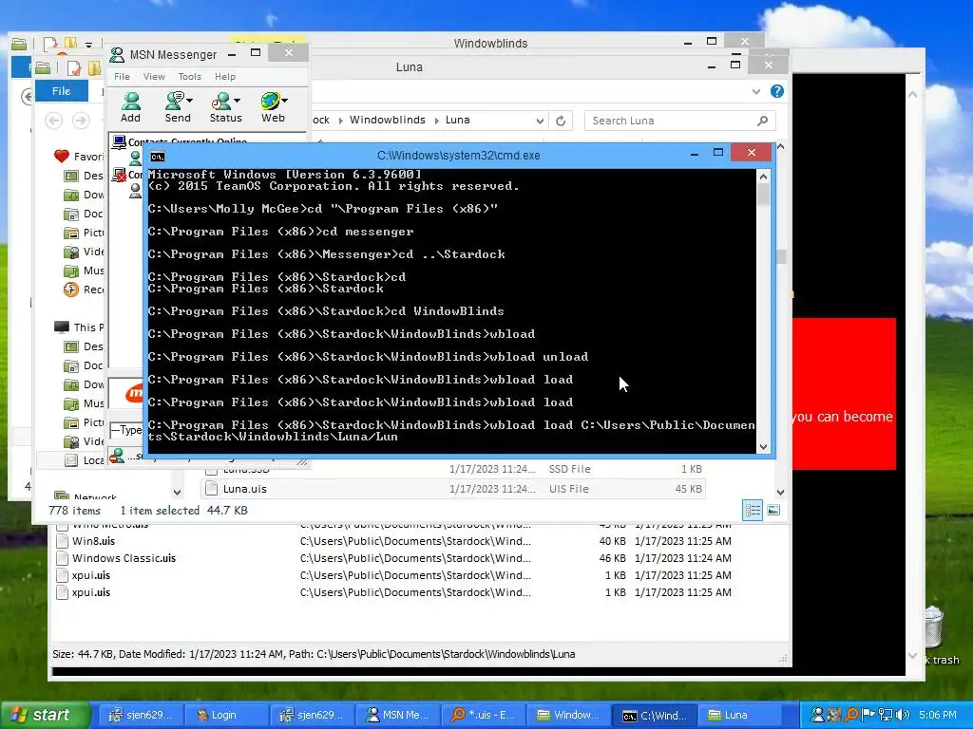Open the Web dropdown arrow in MSN Messenger

284,101
